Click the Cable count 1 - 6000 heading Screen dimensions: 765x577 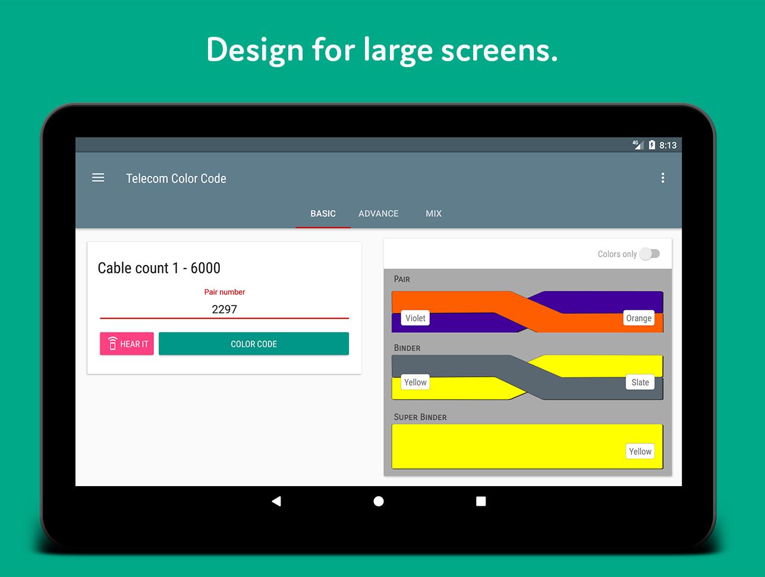[x=159, y=268]
